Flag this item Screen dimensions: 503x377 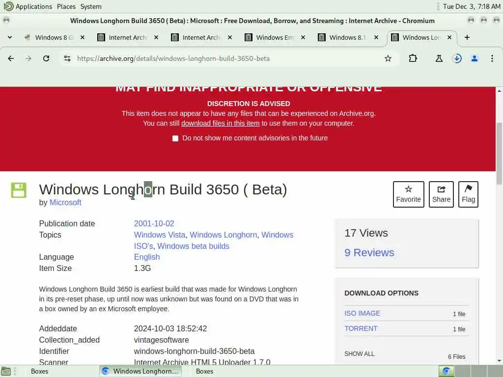pos(468,194)
